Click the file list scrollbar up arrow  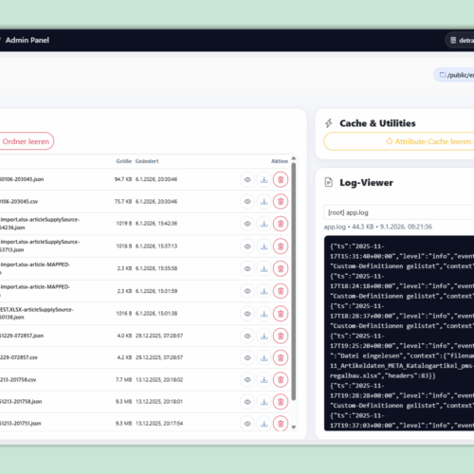[294, 158]
